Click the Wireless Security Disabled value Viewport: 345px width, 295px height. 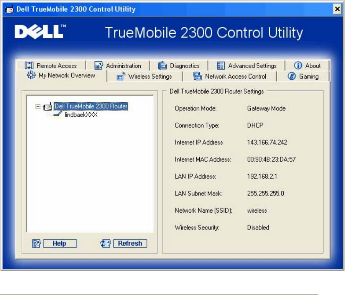[258, 228]
